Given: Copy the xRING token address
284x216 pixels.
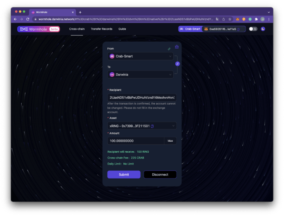Looking at the screenshot, I should [x=152, y=126].
